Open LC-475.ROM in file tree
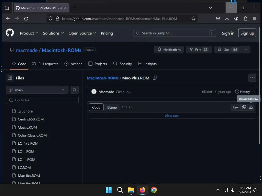This screenshot has height=196, width=262. (x=28, y=143)
